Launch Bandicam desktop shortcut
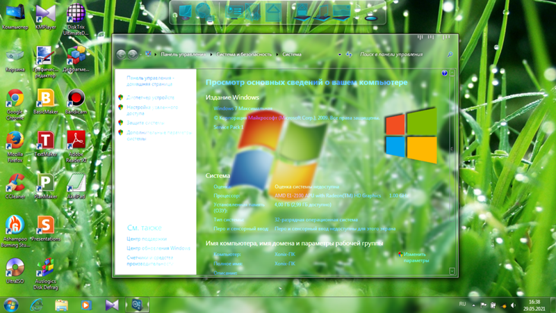The height and width of the screenshot is (313, 556). [x=76, y=102]
